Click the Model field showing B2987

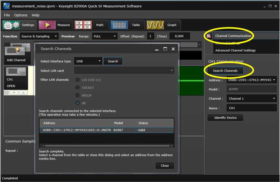click(x=251, y=89)
